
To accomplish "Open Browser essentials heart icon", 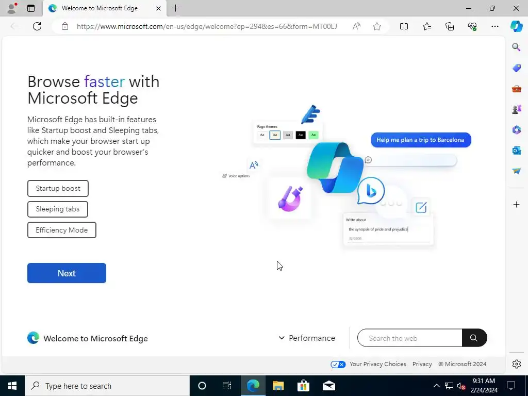I will pos(472,26).
